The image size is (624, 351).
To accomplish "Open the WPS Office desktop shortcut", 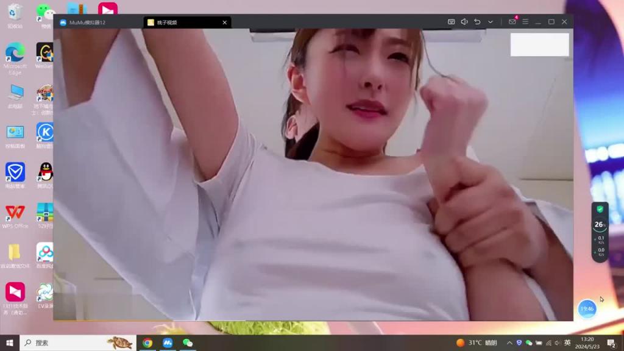I will pyautogui.click(x=15, y=216).
